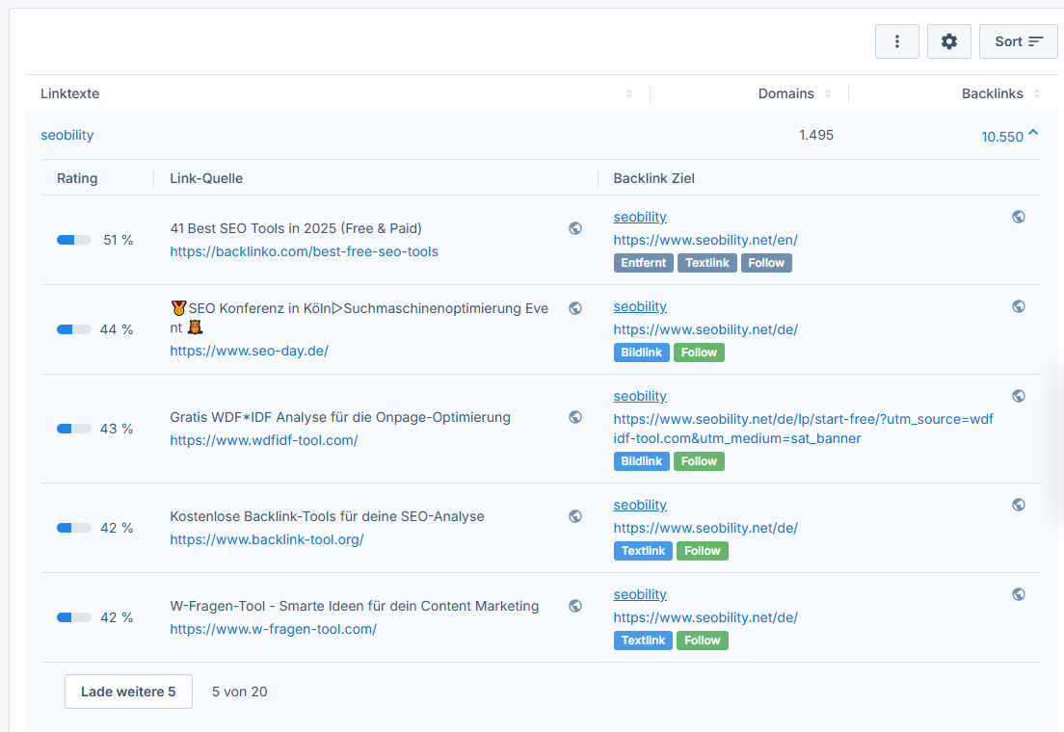1064x732 pixels.
Task: Click seobility anchor in w-fragen-tool row
Action: tap(640, 594)
